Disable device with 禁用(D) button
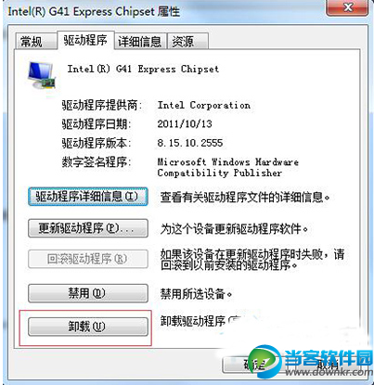 [88, 293]
